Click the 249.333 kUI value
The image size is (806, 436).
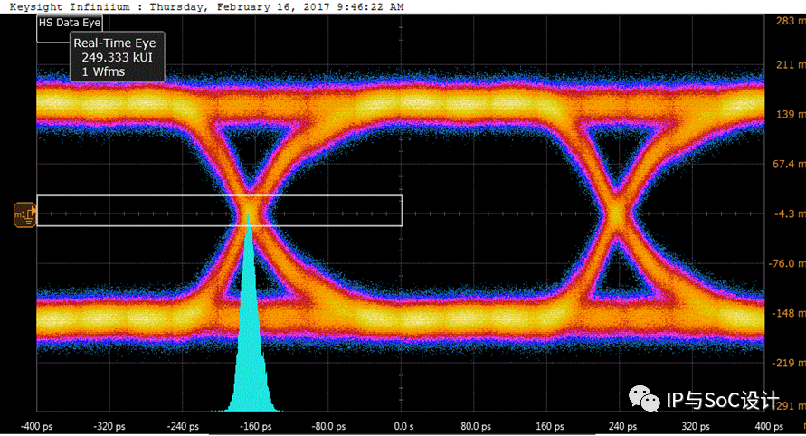[118, 57]
